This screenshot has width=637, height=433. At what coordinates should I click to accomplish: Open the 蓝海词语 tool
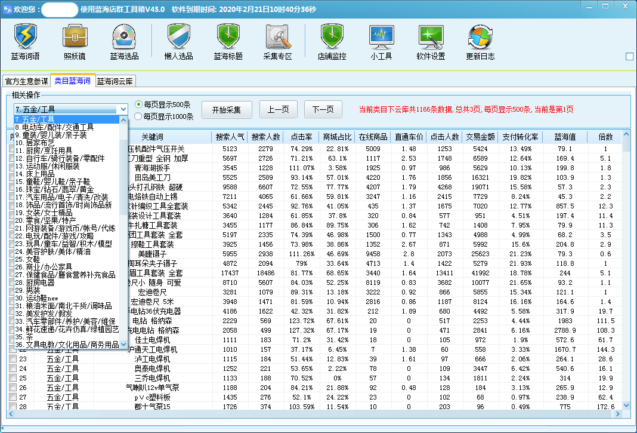coord(25,42)
